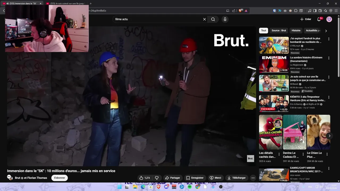Click the share page icon in address bar

pos(234,11)
